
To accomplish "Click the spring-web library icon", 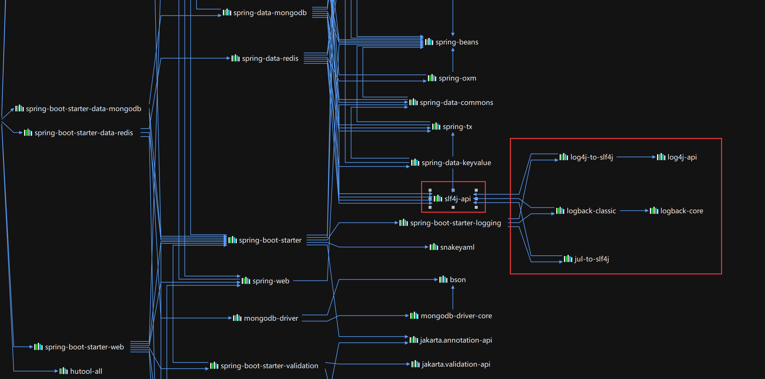I will pyautogui.click(x=246, y=281).
